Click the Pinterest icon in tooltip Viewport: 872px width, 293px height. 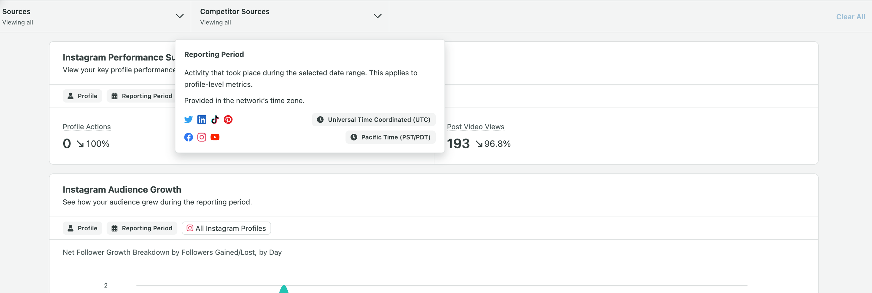[228, 120]
